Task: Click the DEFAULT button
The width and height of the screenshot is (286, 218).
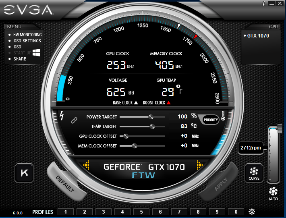Action: pyautogui.click(x=65, y=184)
